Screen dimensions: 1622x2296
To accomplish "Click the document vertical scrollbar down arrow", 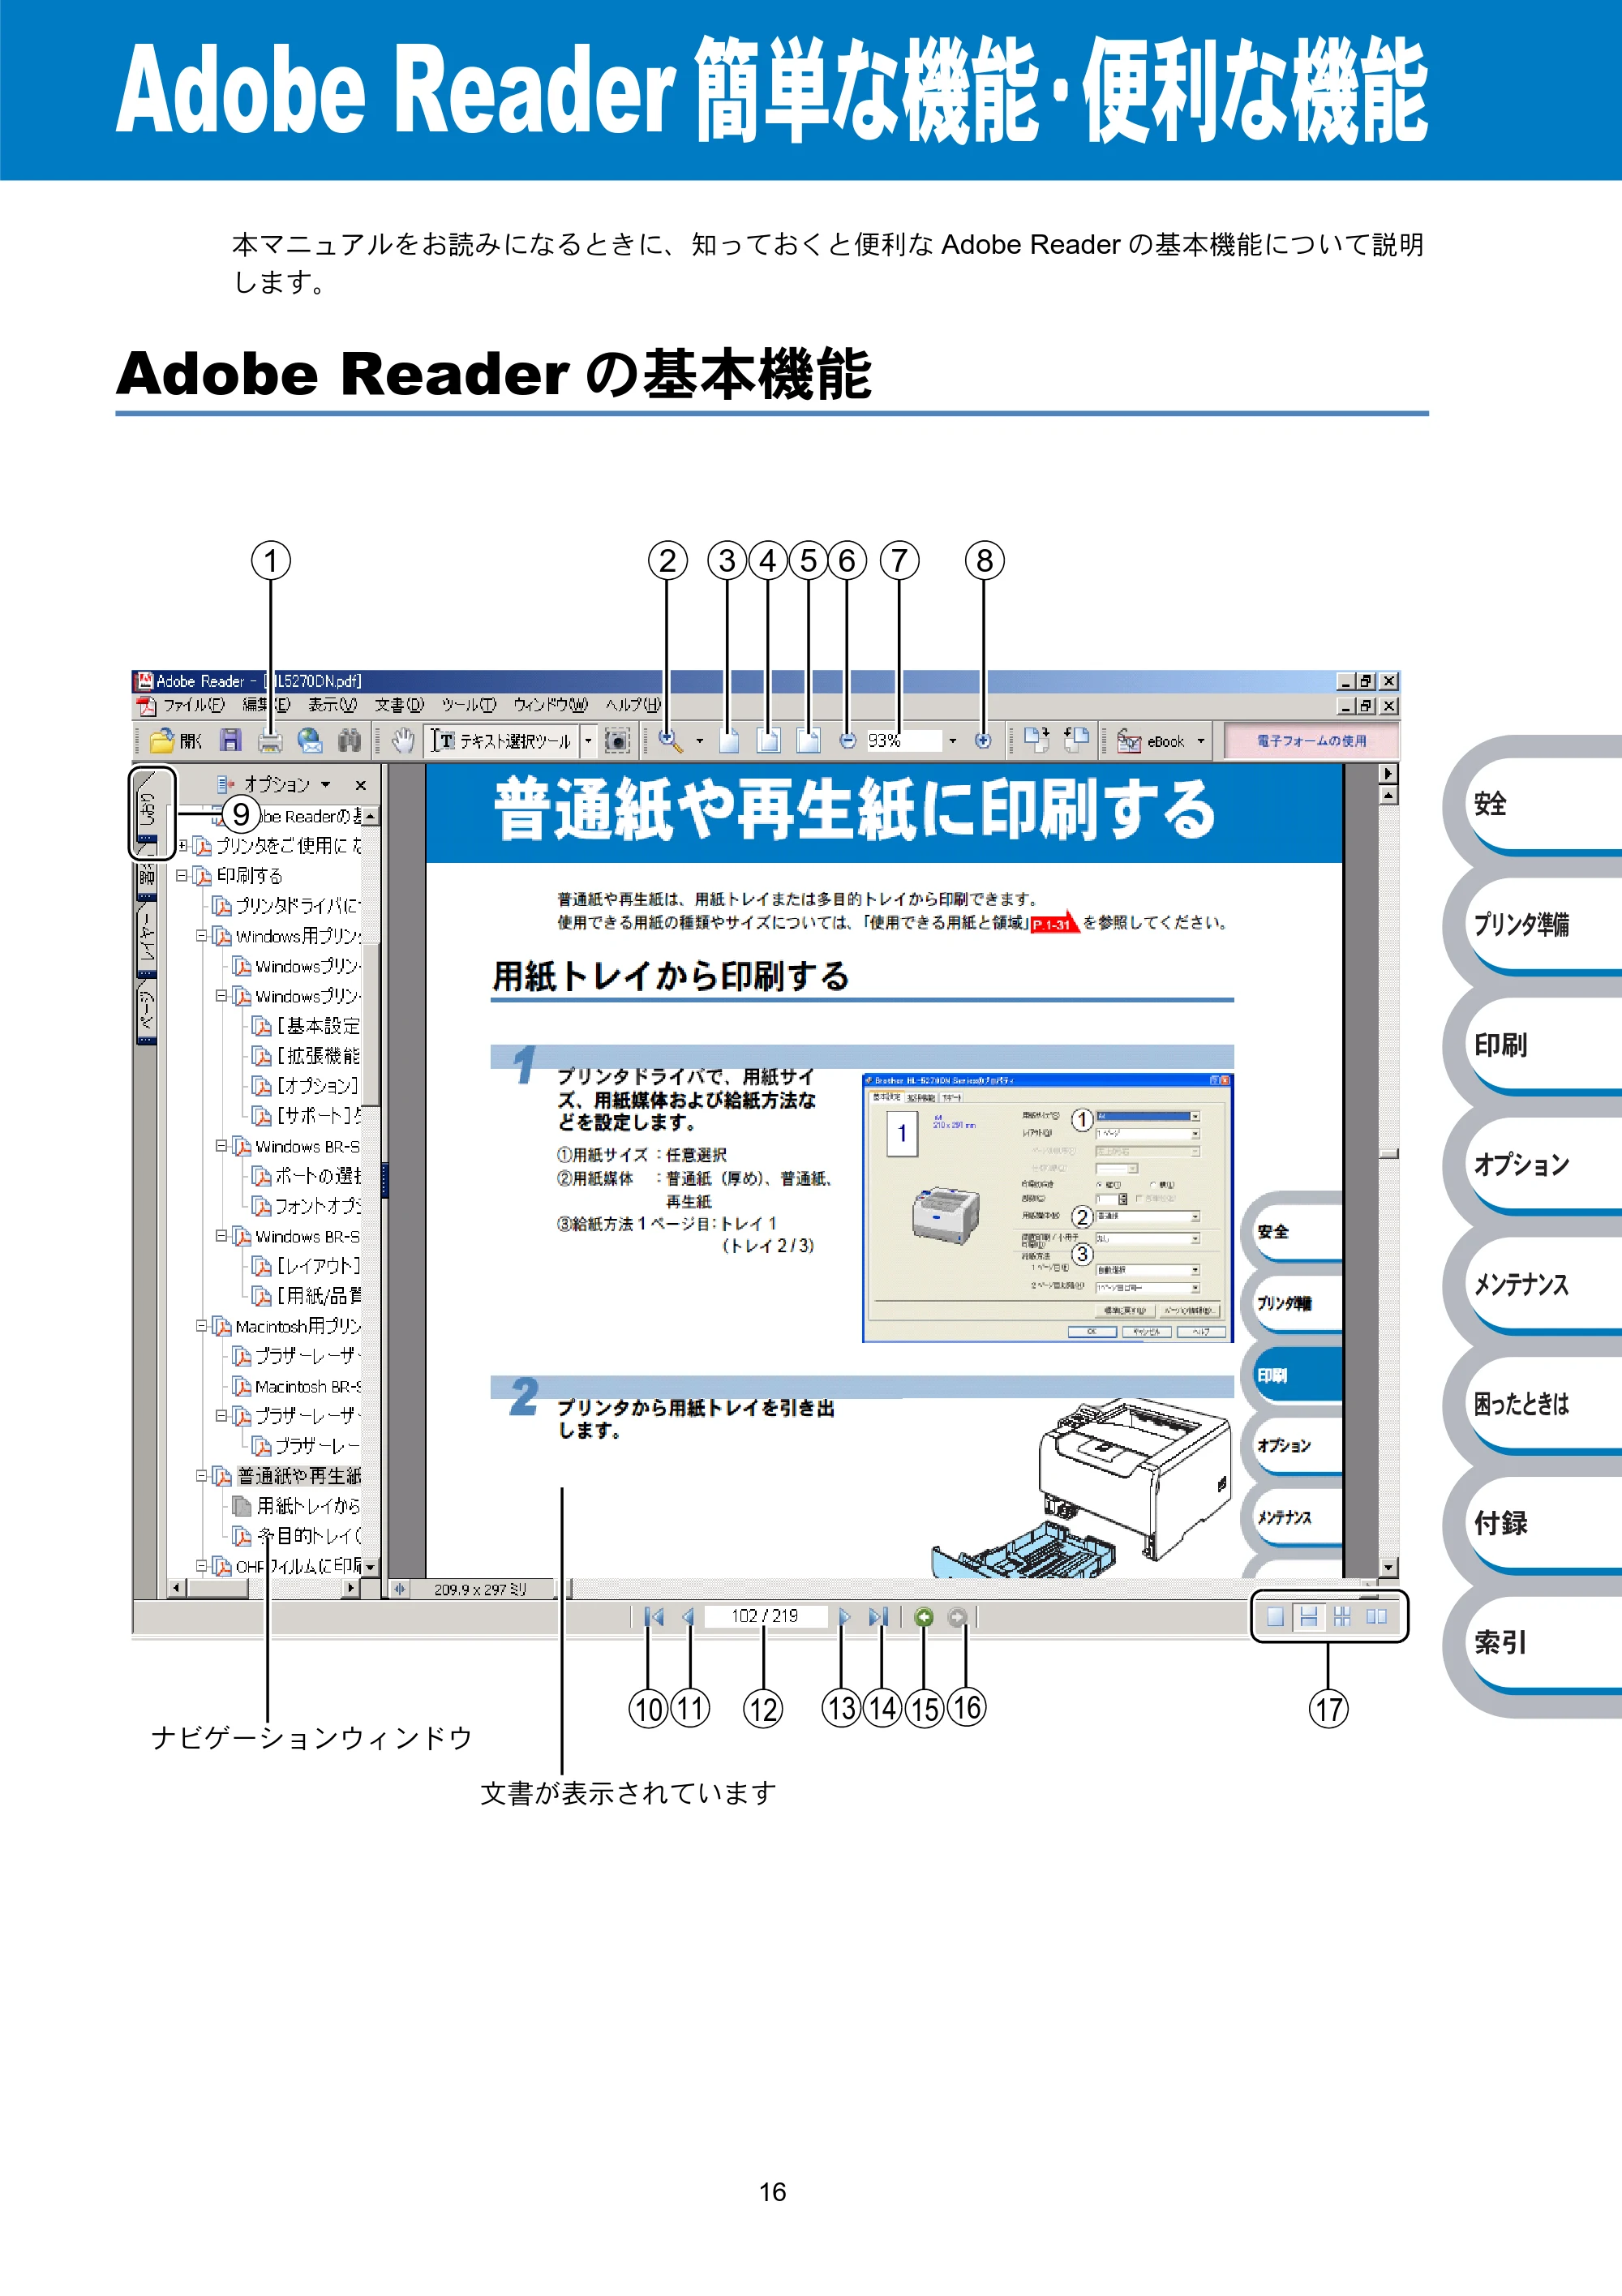I will coord(1388,1567).
